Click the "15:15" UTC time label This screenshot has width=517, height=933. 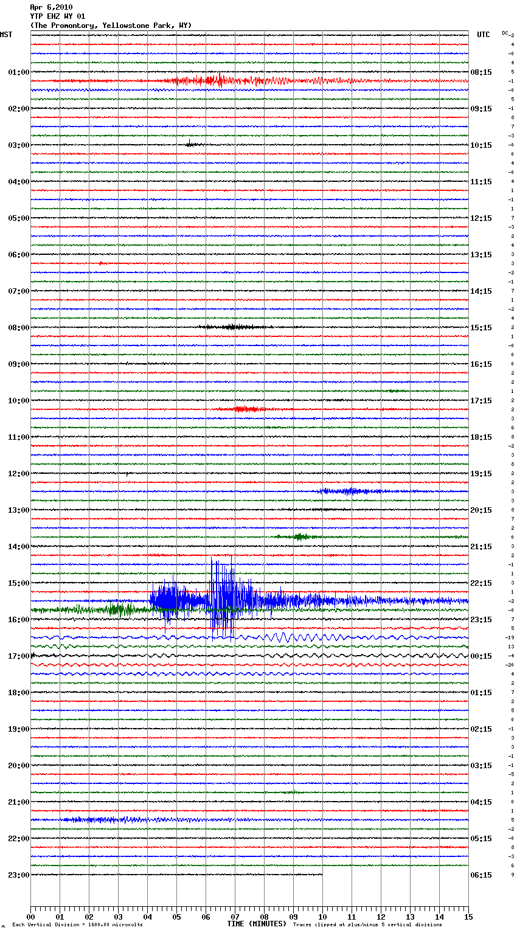tap(481, 328)
